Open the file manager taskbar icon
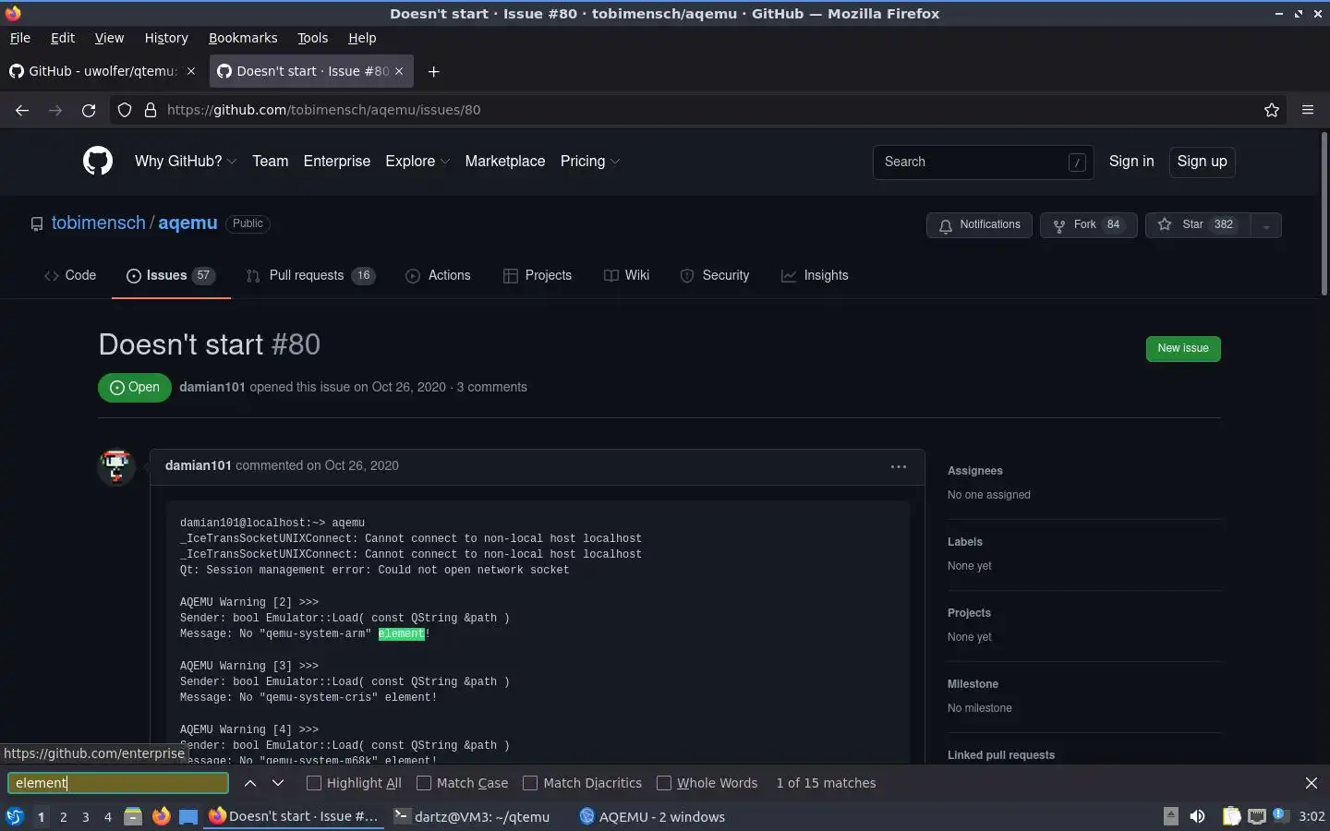The width and height of the screenshot is (1330, 831). (133, 816)
